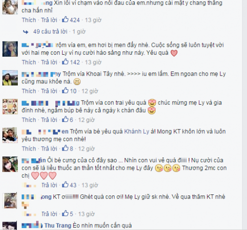The height and width of the screenshot is (230, 247).
Task: Like the comment with 142 likes via Thích
Action: [29, 62]
